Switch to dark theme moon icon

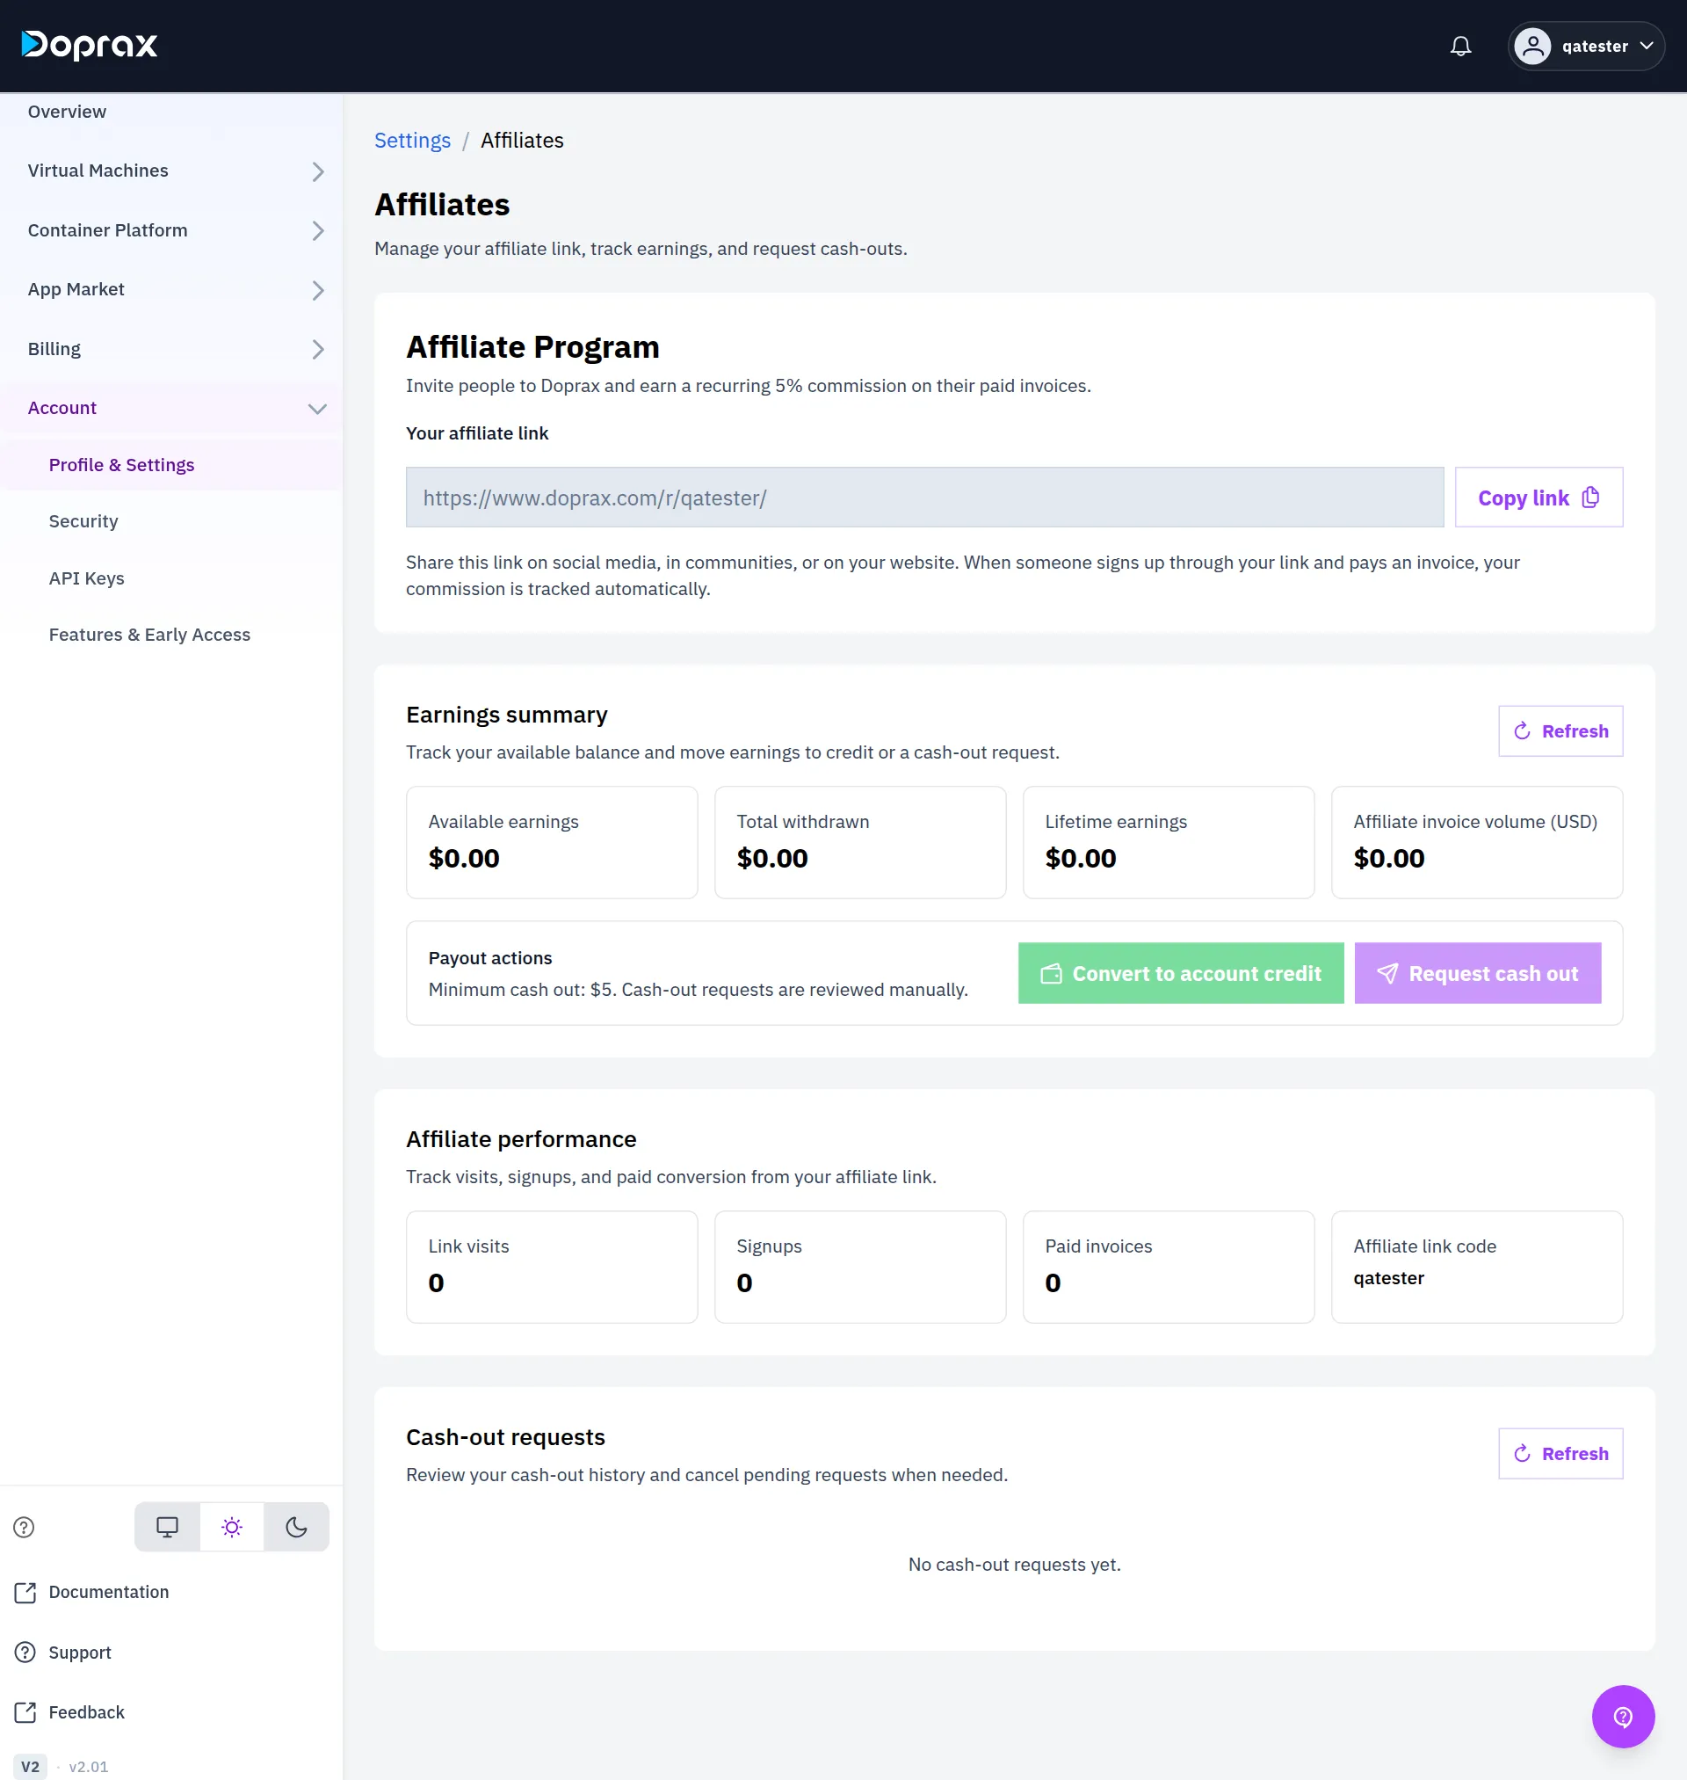(x=297, y=1526)
